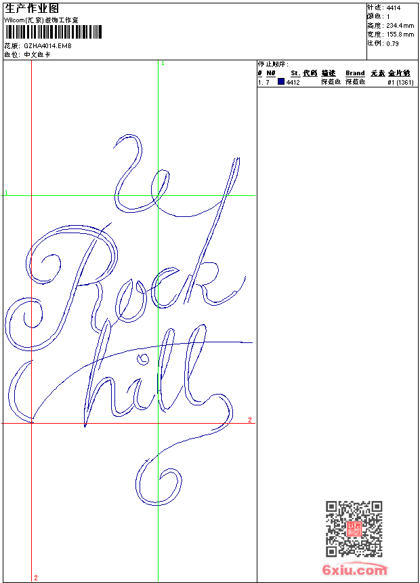The image size is (420, 583).
Task: Click the stitch count value 4414
Action: pos(393,8)
